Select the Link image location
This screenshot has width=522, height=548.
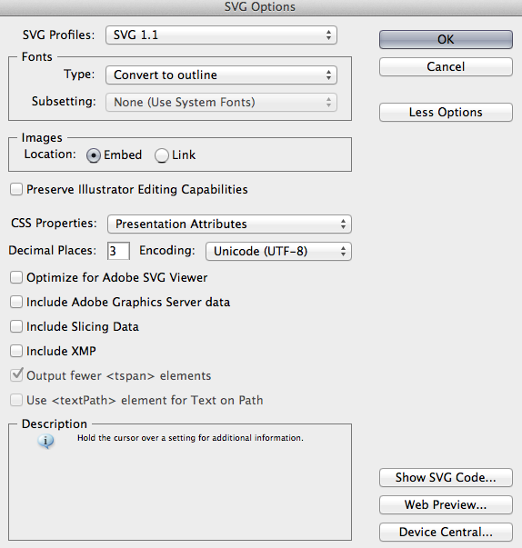pos(162,155)
